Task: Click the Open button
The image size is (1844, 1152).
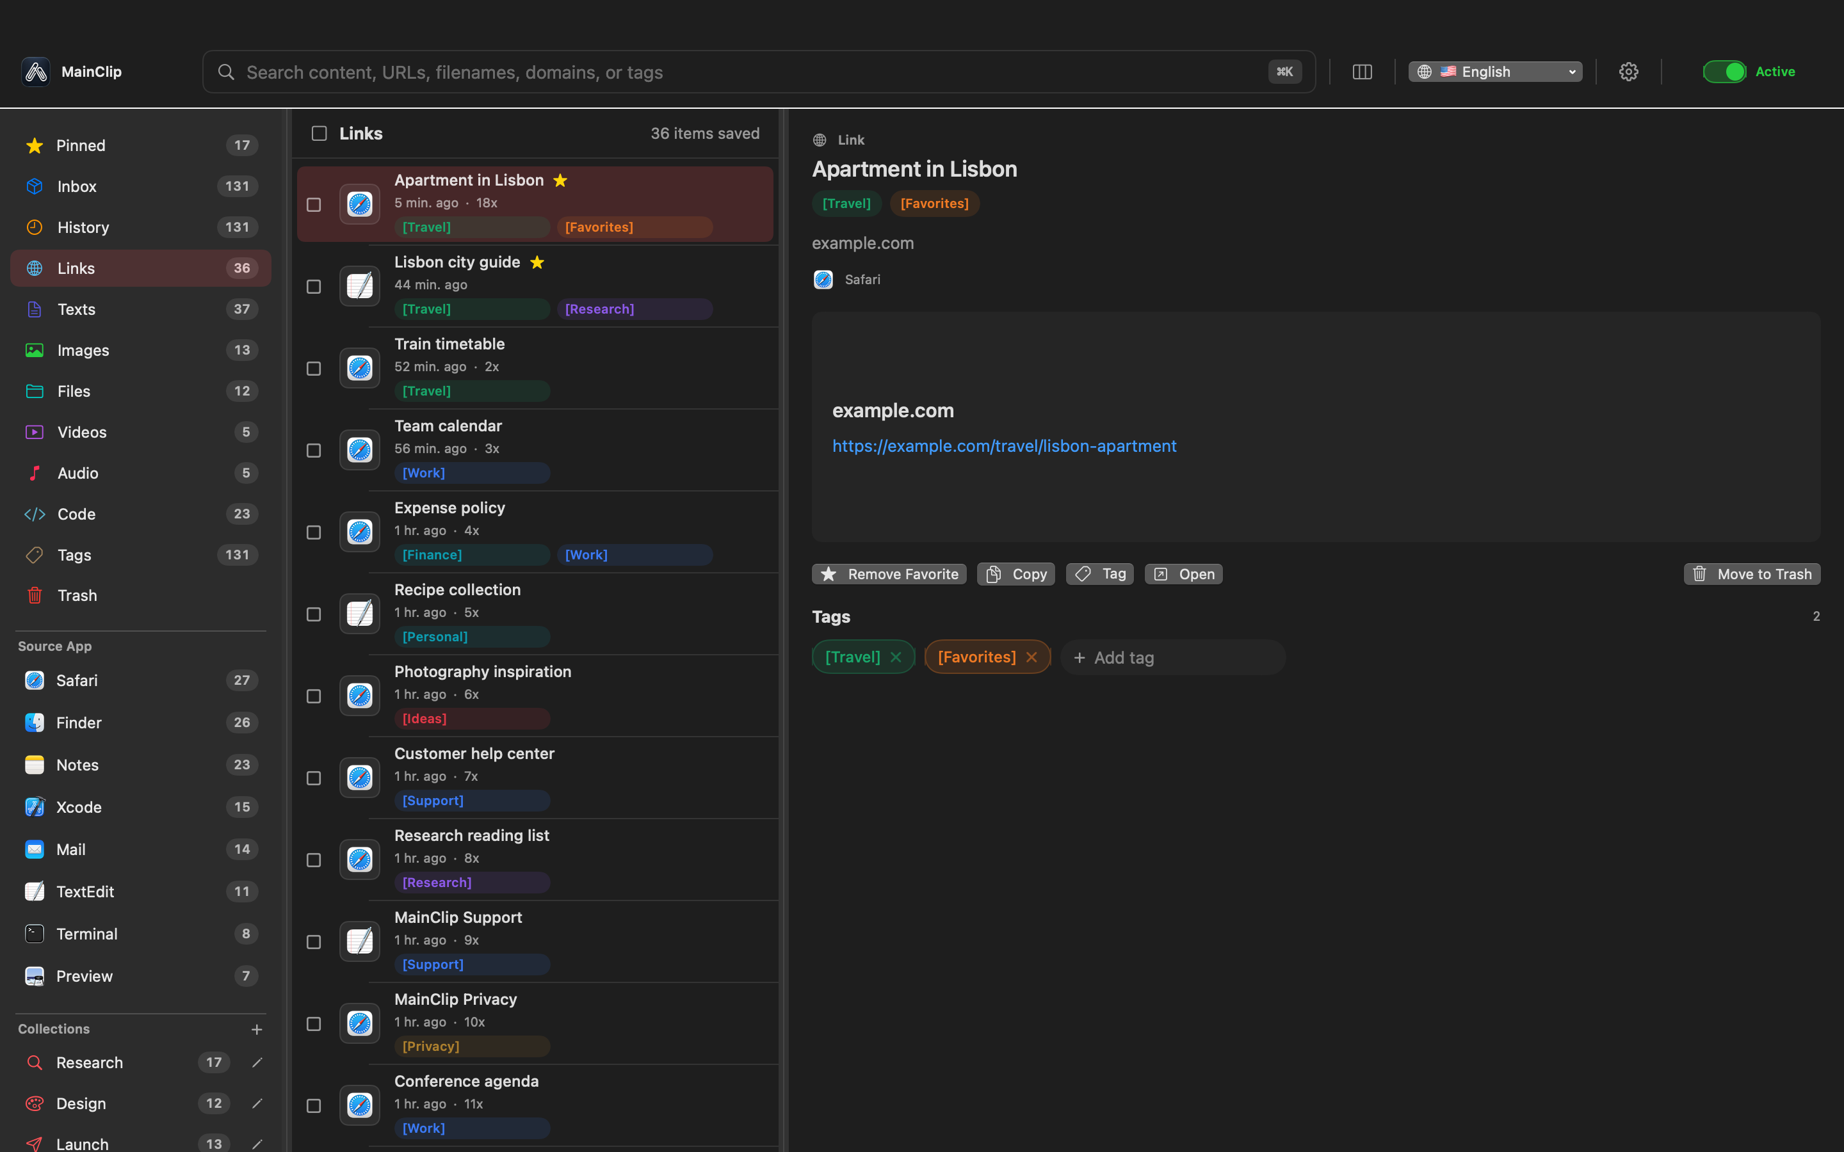Action: (x=1183, y=573)
